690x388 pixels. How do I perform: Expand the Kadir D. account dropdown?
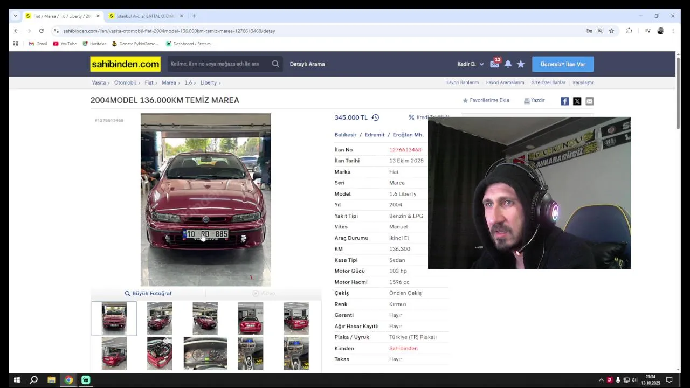(471, 64)
